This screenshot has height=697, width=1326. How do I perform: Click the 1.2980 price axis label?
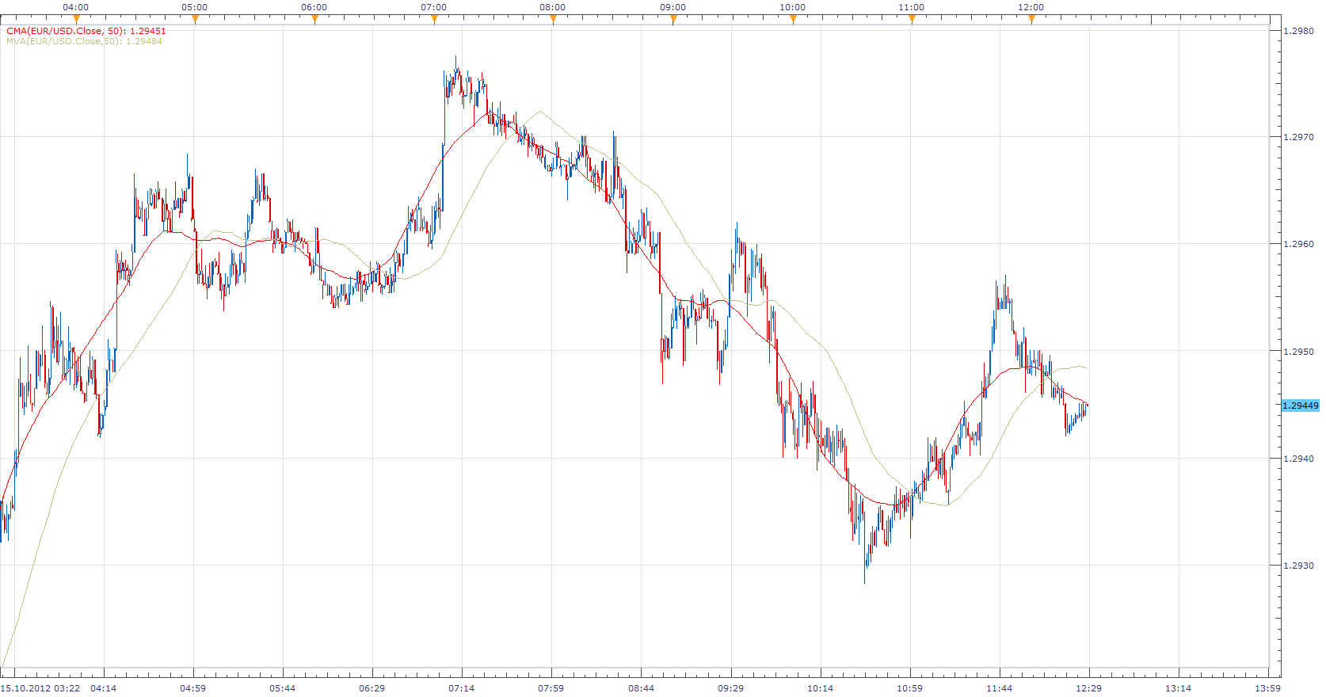(1298, 31)
